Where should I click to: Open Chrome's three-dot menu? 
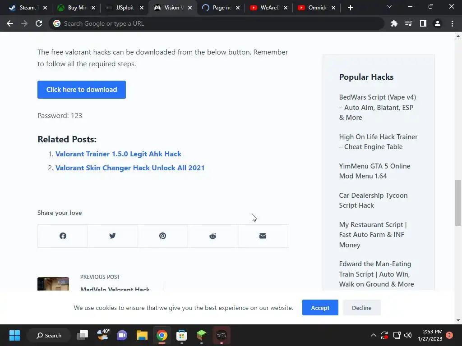(452, 23)
